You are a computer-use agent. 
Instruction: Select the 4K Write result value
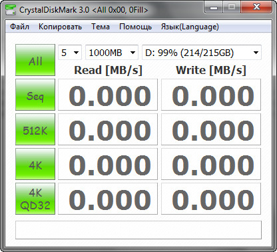pos(211,164)
